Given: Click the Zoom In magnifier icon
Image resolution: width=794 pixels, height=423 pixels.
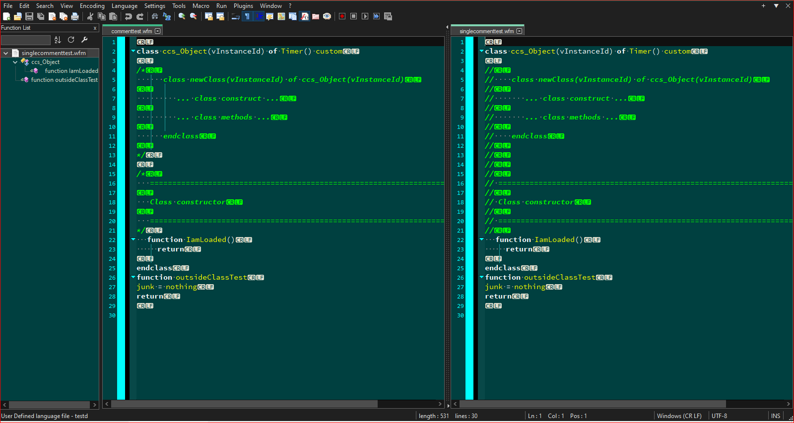Looking at the screenshot, I should (x=182, y=16).
